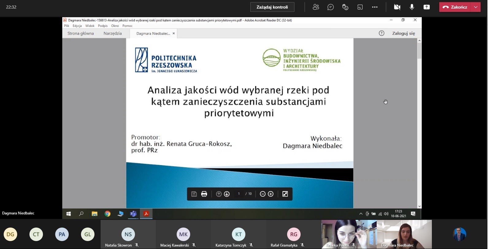Click the Zaloguj się link
The width and height of the screenshot is (488, 249).
click(403, 33)
